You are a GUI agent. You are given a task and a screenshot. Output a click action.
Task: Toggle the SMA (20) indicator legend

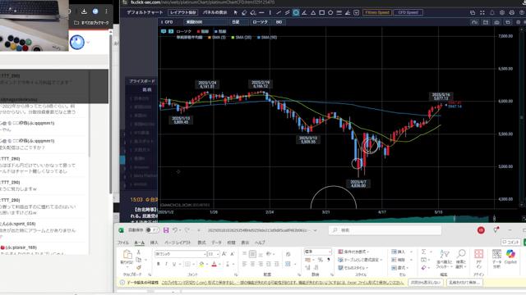pos(241,38)
